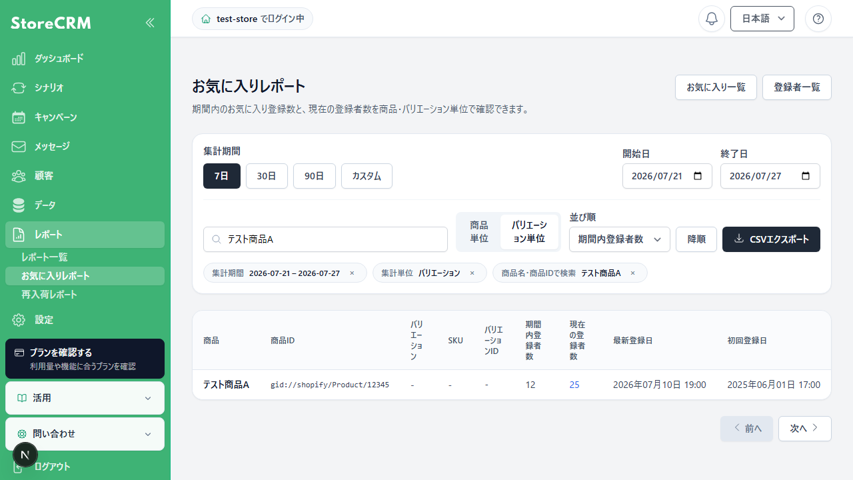This screenshot has width=853, height=480.
Task: Open the Dashboard (ダッシュボード) menu item
Action: [x=85, y=59]
